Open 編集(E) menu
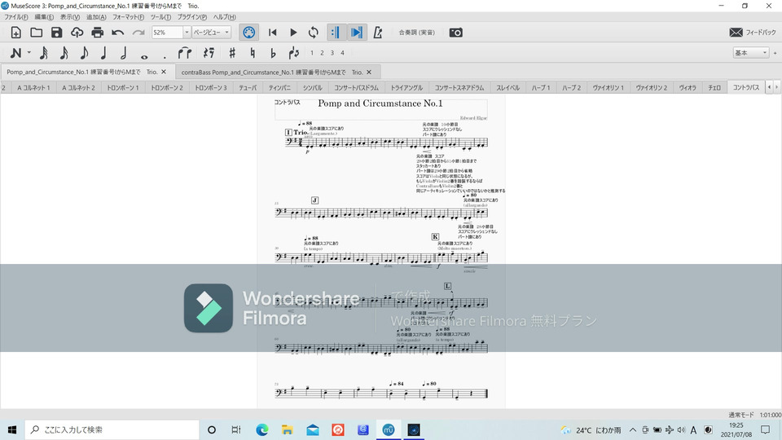 44,17
